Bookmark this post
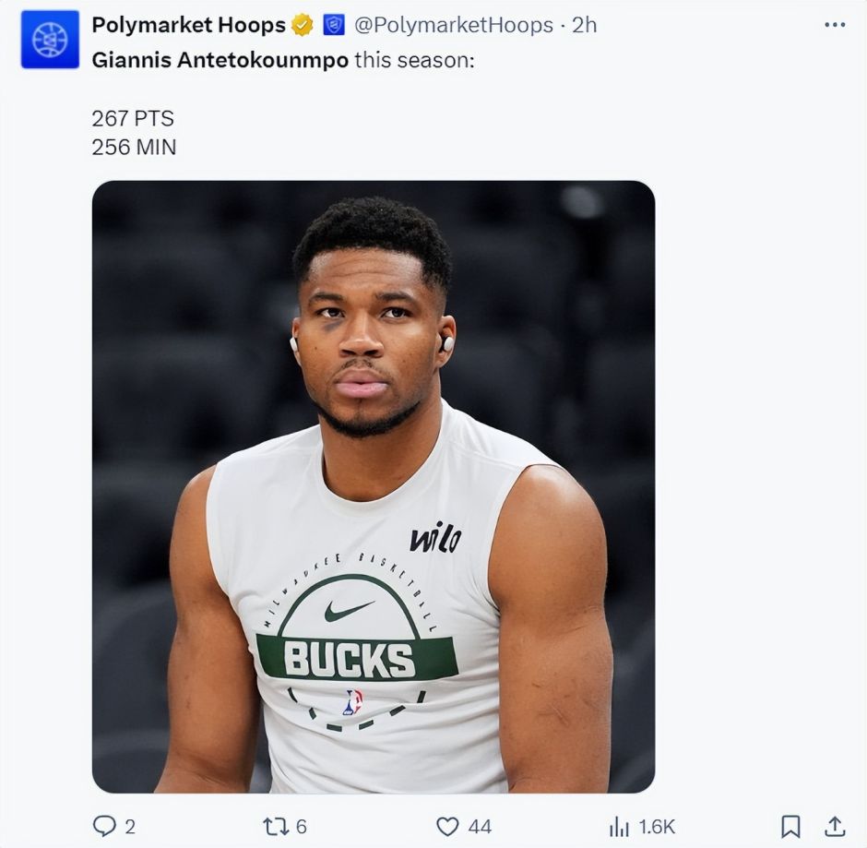Screen dimensions: 867x848 (x=791, y=826)
